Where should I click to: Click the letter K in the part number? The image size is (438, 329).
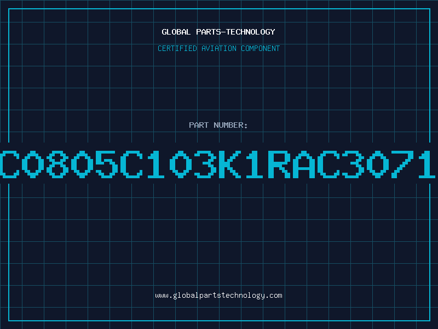click(229, 164)
